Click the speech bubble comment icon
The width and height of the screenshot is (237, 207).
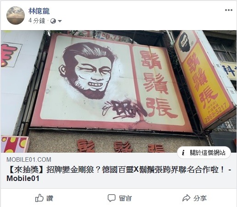tap(111, 198)
